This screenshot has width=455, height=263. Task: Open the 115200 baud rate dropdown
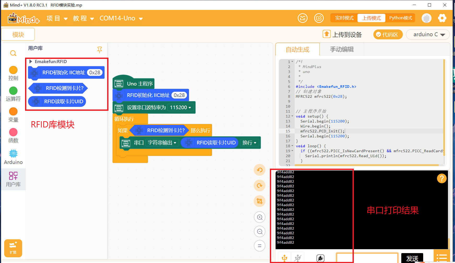click(x=180, y=107)
